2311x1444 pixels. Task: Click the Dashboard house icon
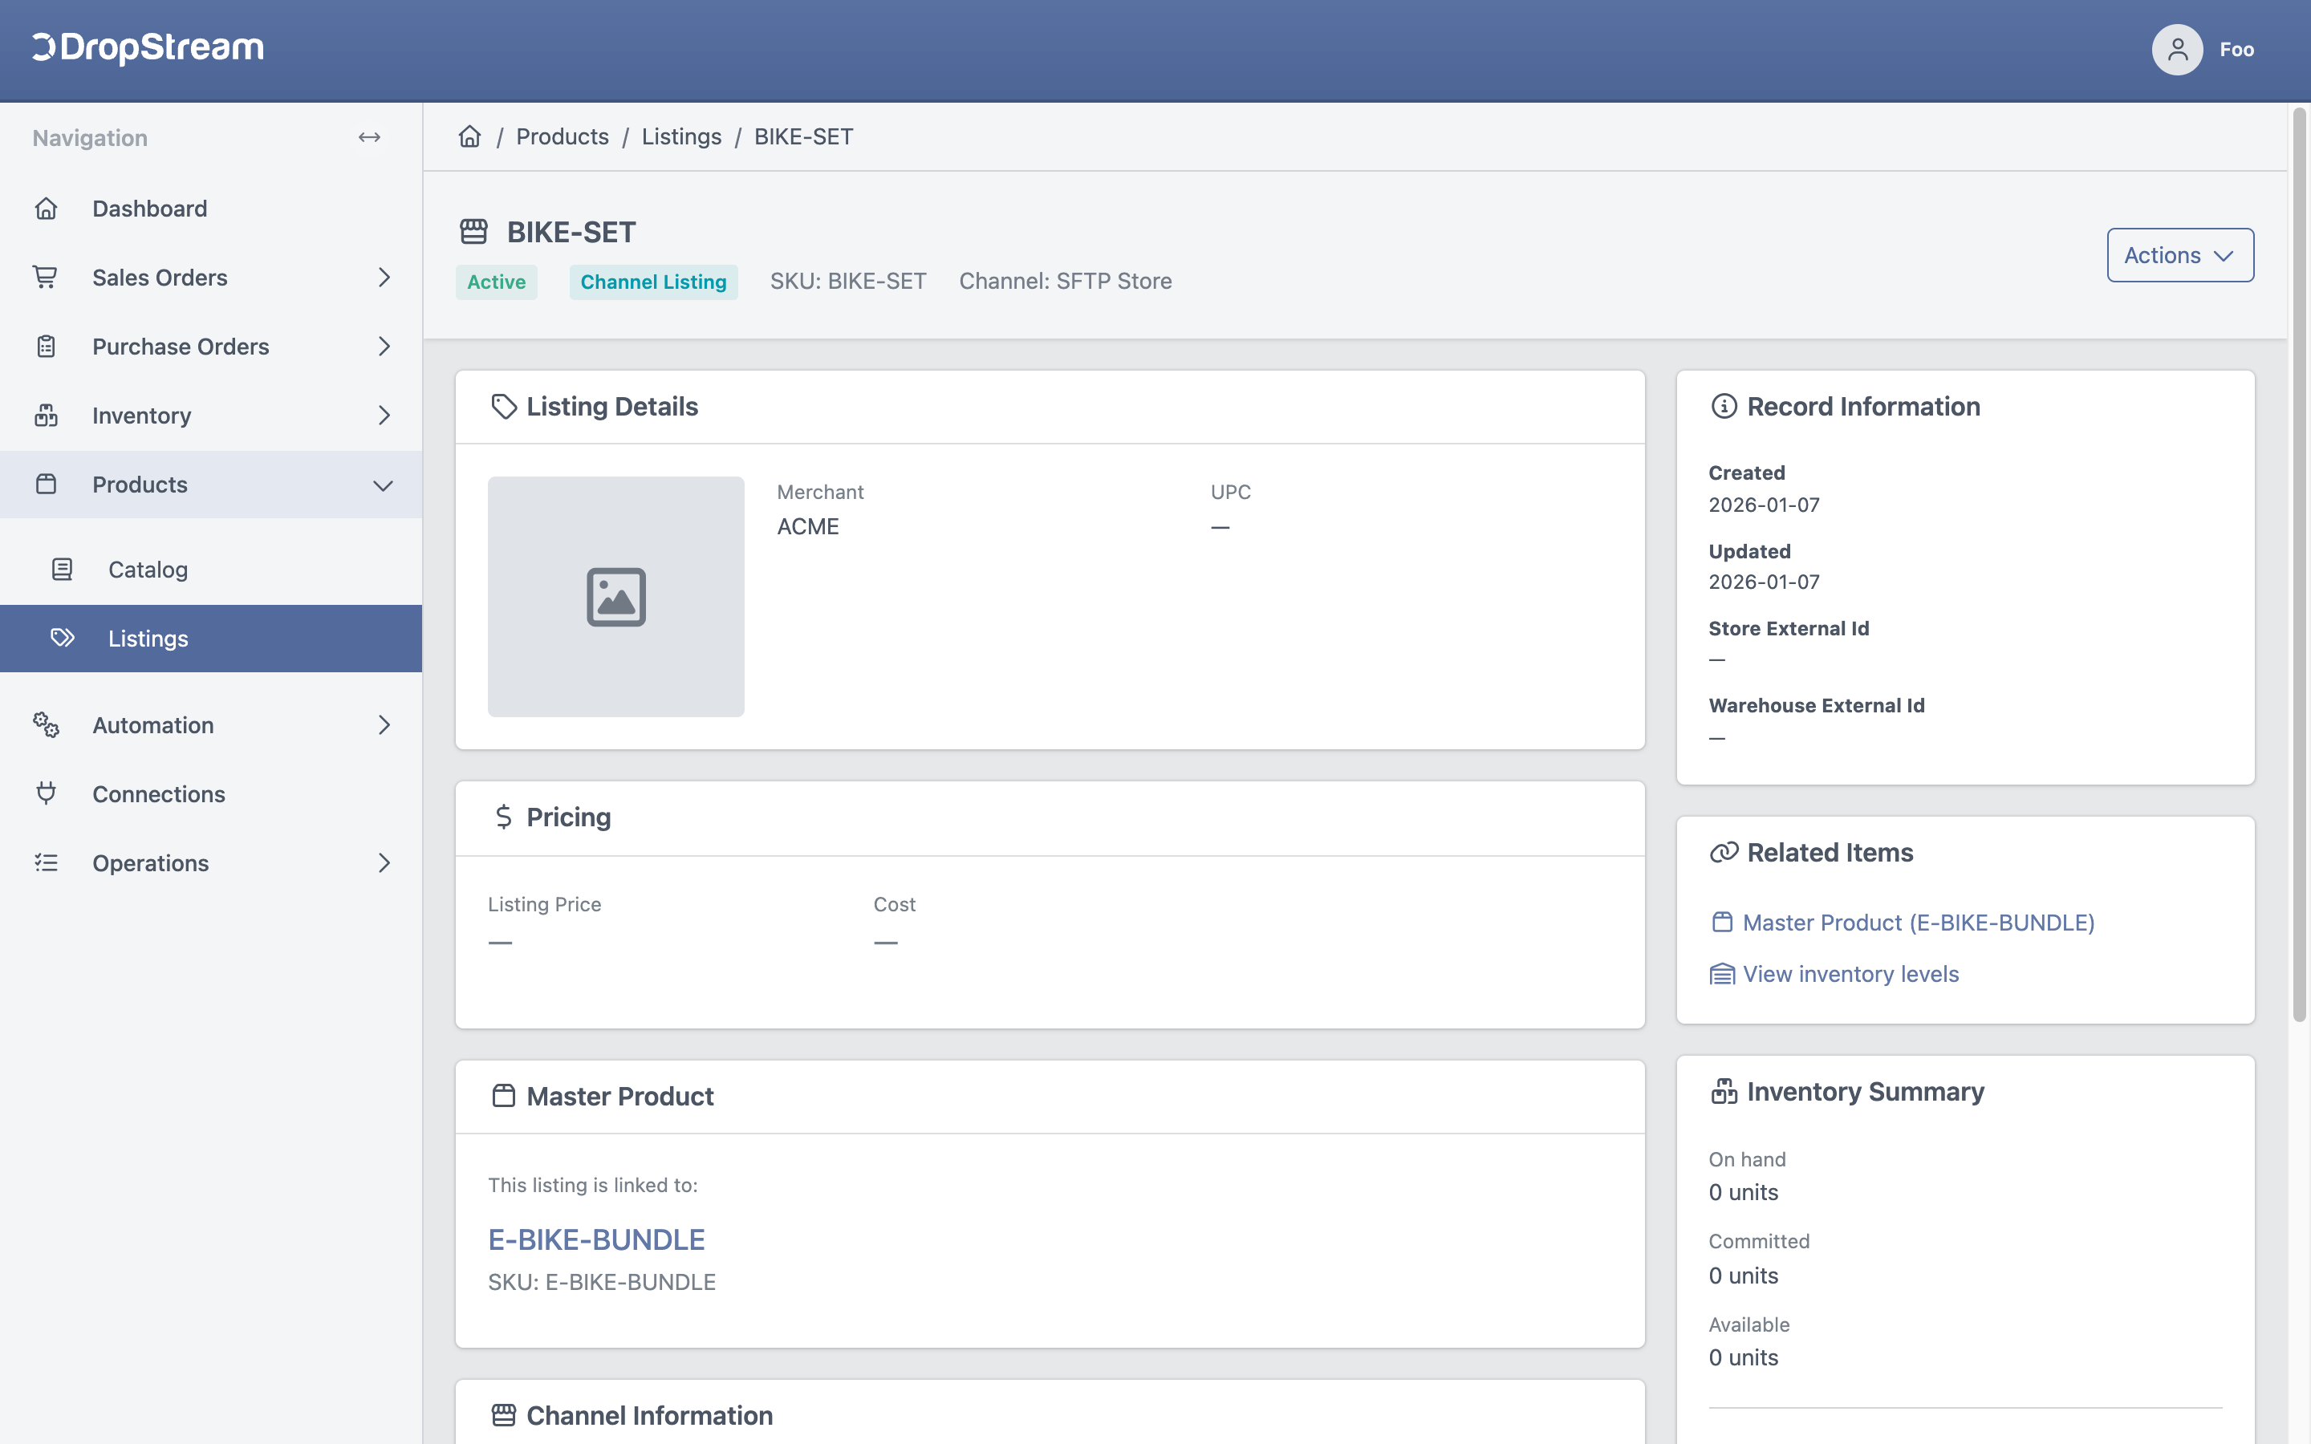46,209
